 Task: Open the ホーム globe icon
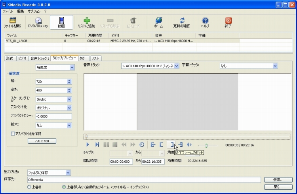(x=158, y=22)
